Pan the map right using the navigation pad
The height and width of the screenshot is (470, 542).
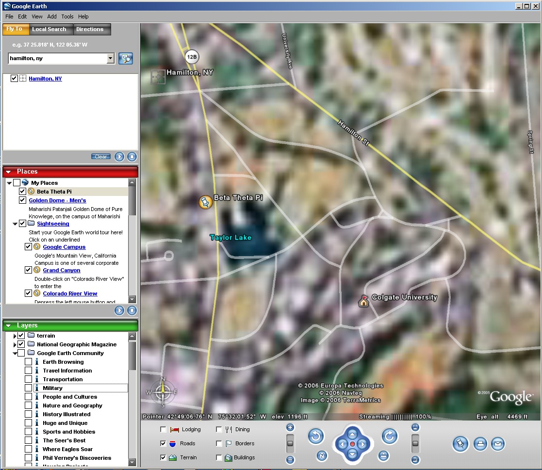point(362,444)
